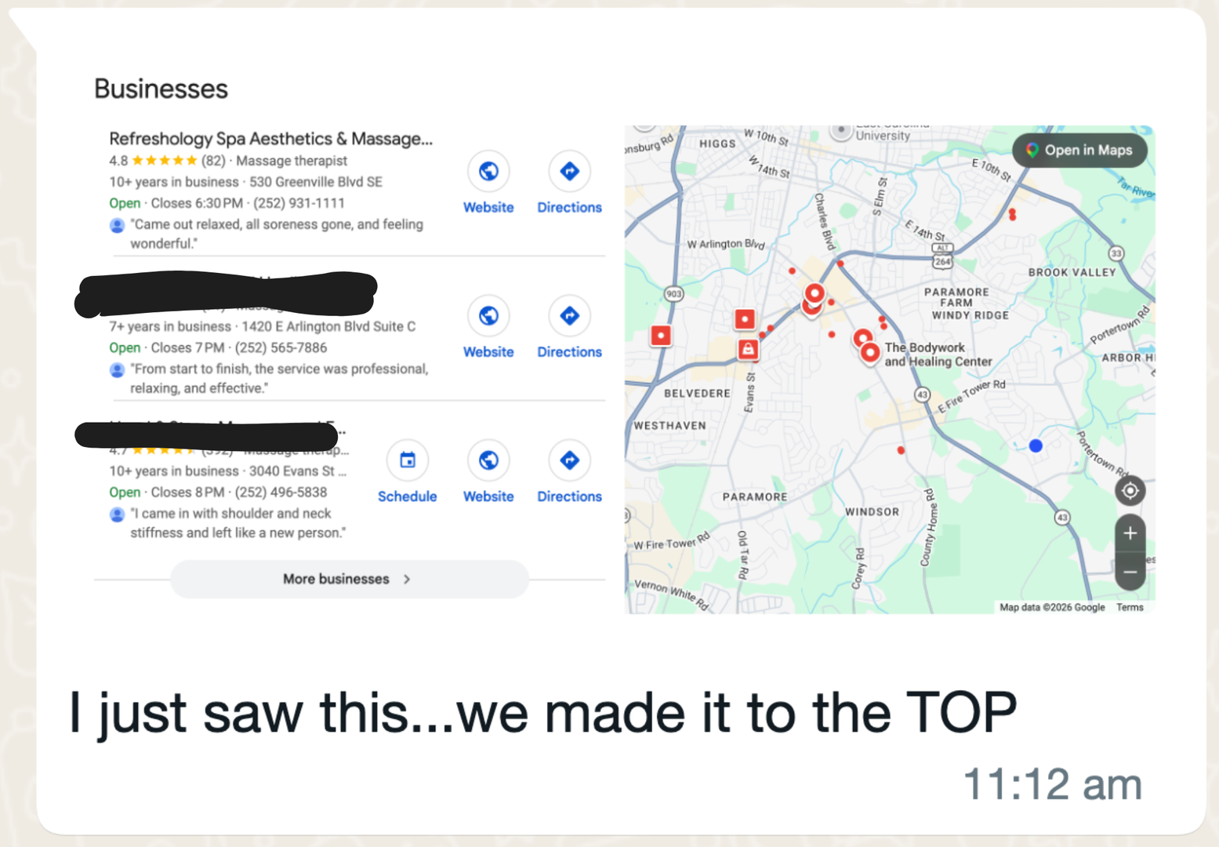
Task: Call Refreshology Spa phone number (252) 931-1111
Action: 299,203
